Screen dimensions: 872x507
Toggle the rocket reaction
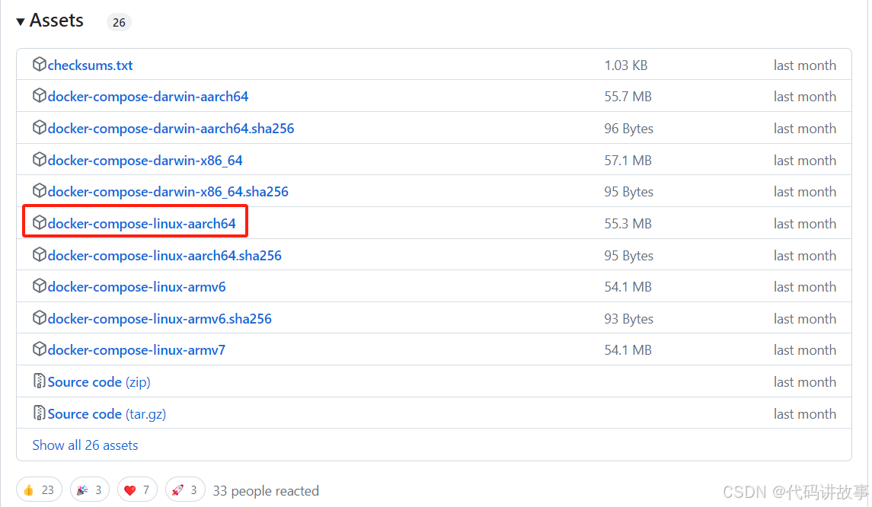pyautogui.click(x=185, y=489)
